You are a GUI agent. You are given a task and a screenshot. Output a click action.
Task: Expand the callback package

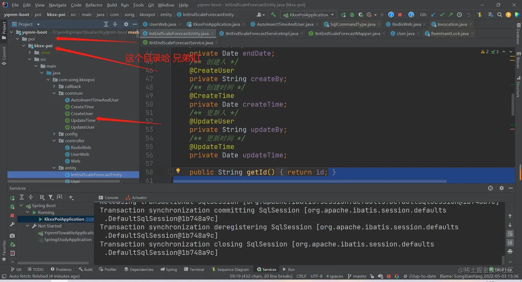54,87
